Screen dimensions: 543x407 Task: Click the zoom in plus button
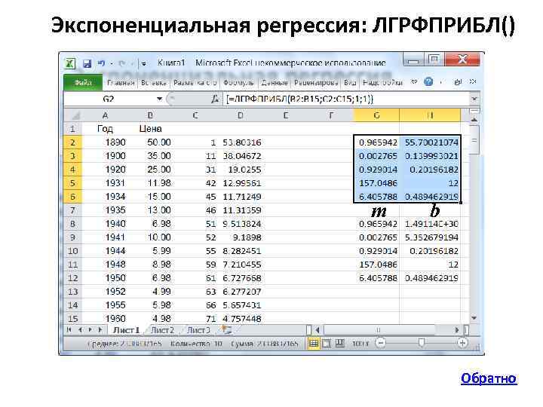pos(462,343)
